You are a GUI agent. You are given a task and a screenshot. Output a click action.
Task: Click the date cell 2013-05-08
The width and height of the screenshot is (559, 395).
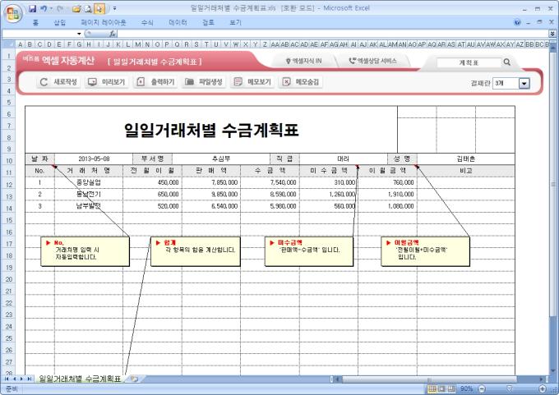coord(94,158)
